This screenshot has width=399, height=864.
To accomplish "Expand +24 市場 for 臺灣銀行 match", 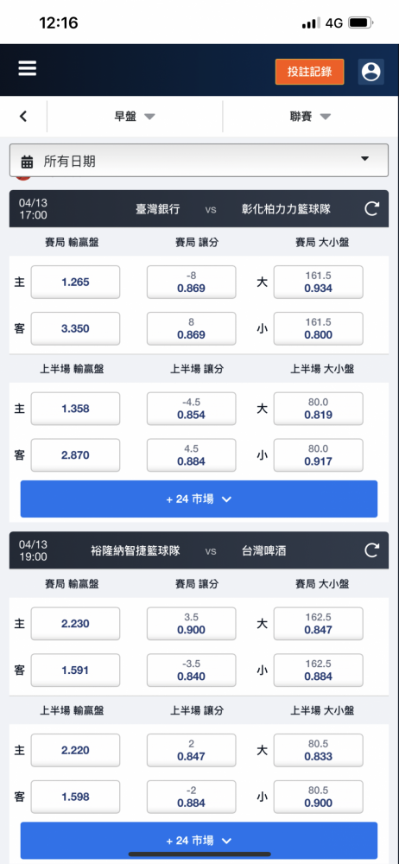I will (x=199, y=499).
